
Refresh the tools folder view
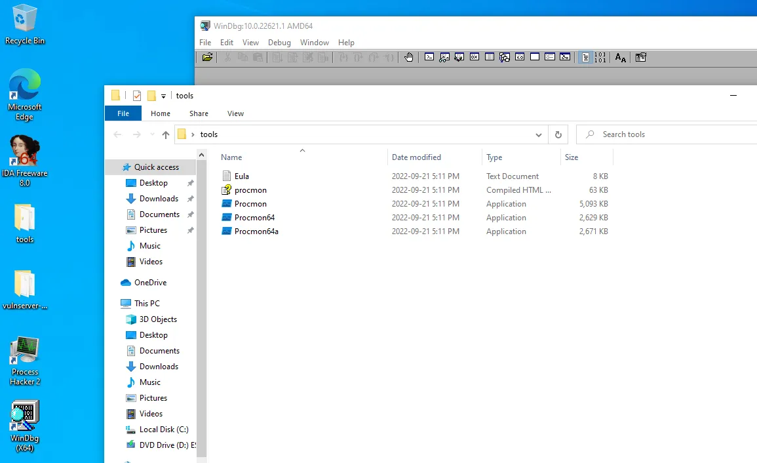pyautogui.click(x=558, y=134)
